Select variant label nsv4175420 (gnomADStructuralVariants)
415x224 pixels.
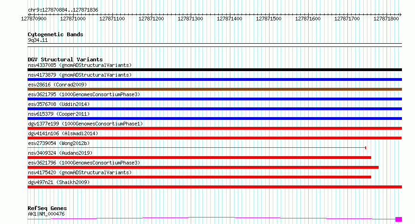80,172
